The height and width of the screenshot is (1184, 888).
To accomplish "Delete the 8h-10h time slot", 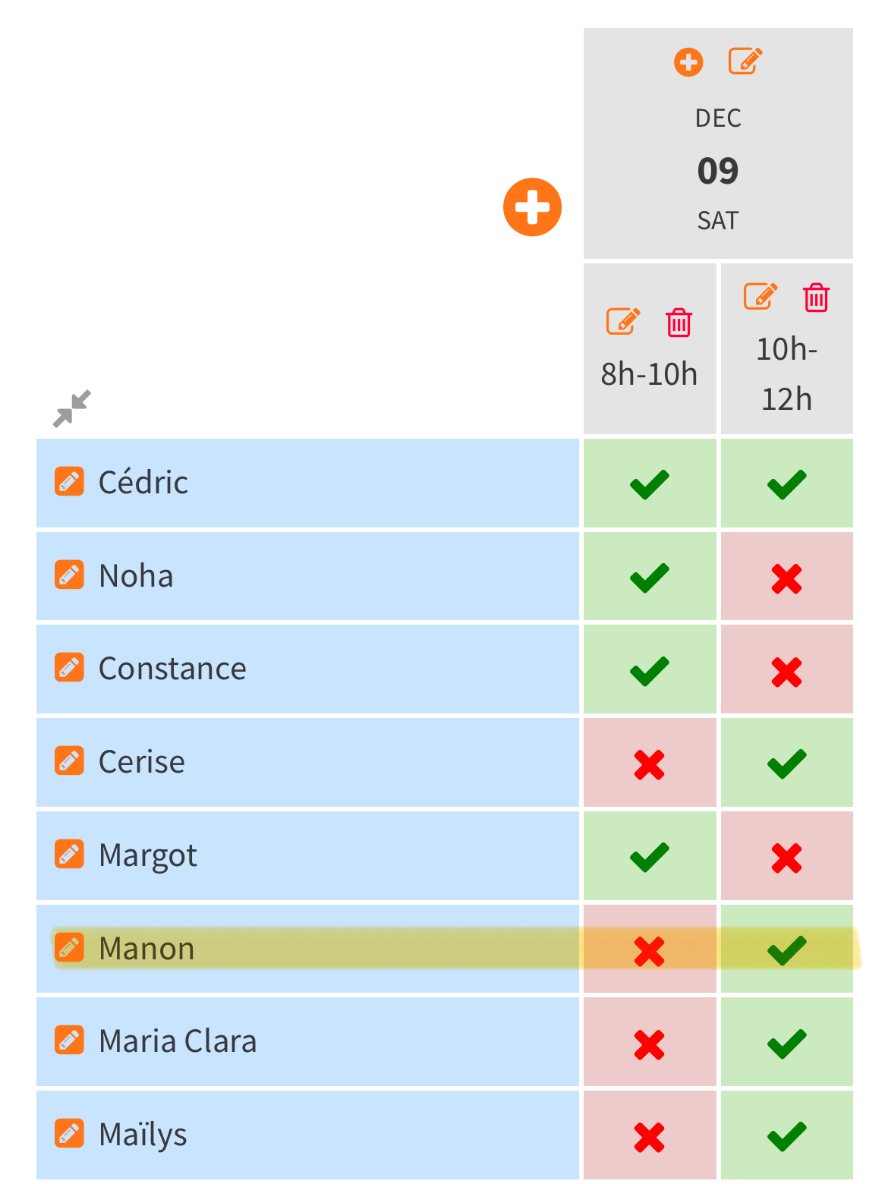I will 679,323.
